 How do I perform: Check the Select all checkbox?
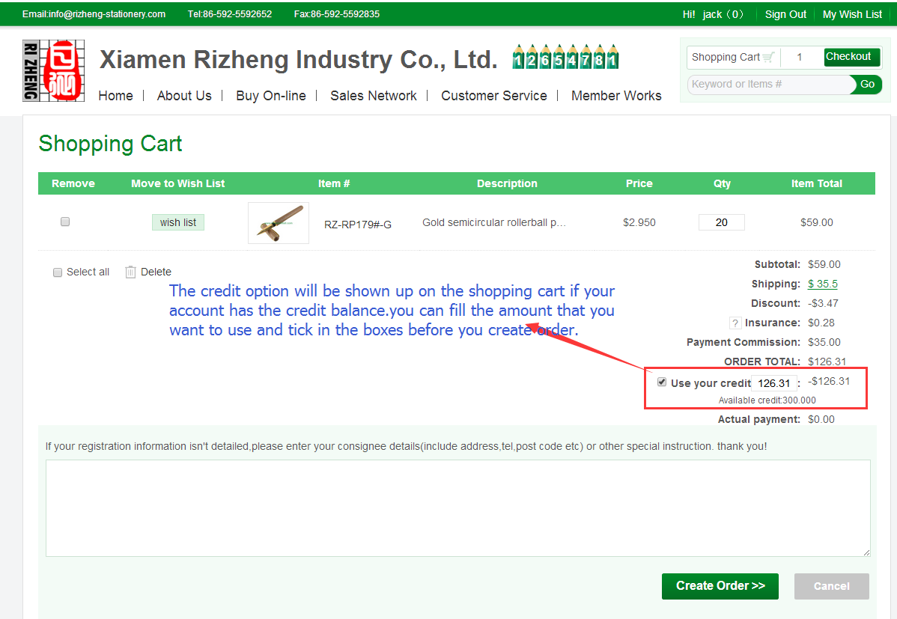(58, 272)
